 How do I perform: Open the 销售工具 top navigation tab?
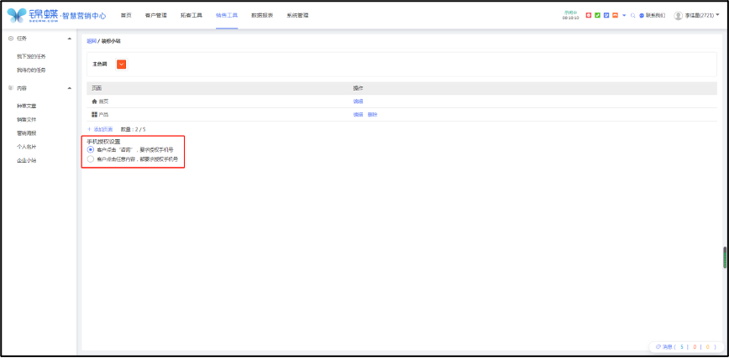pos(227,15)
